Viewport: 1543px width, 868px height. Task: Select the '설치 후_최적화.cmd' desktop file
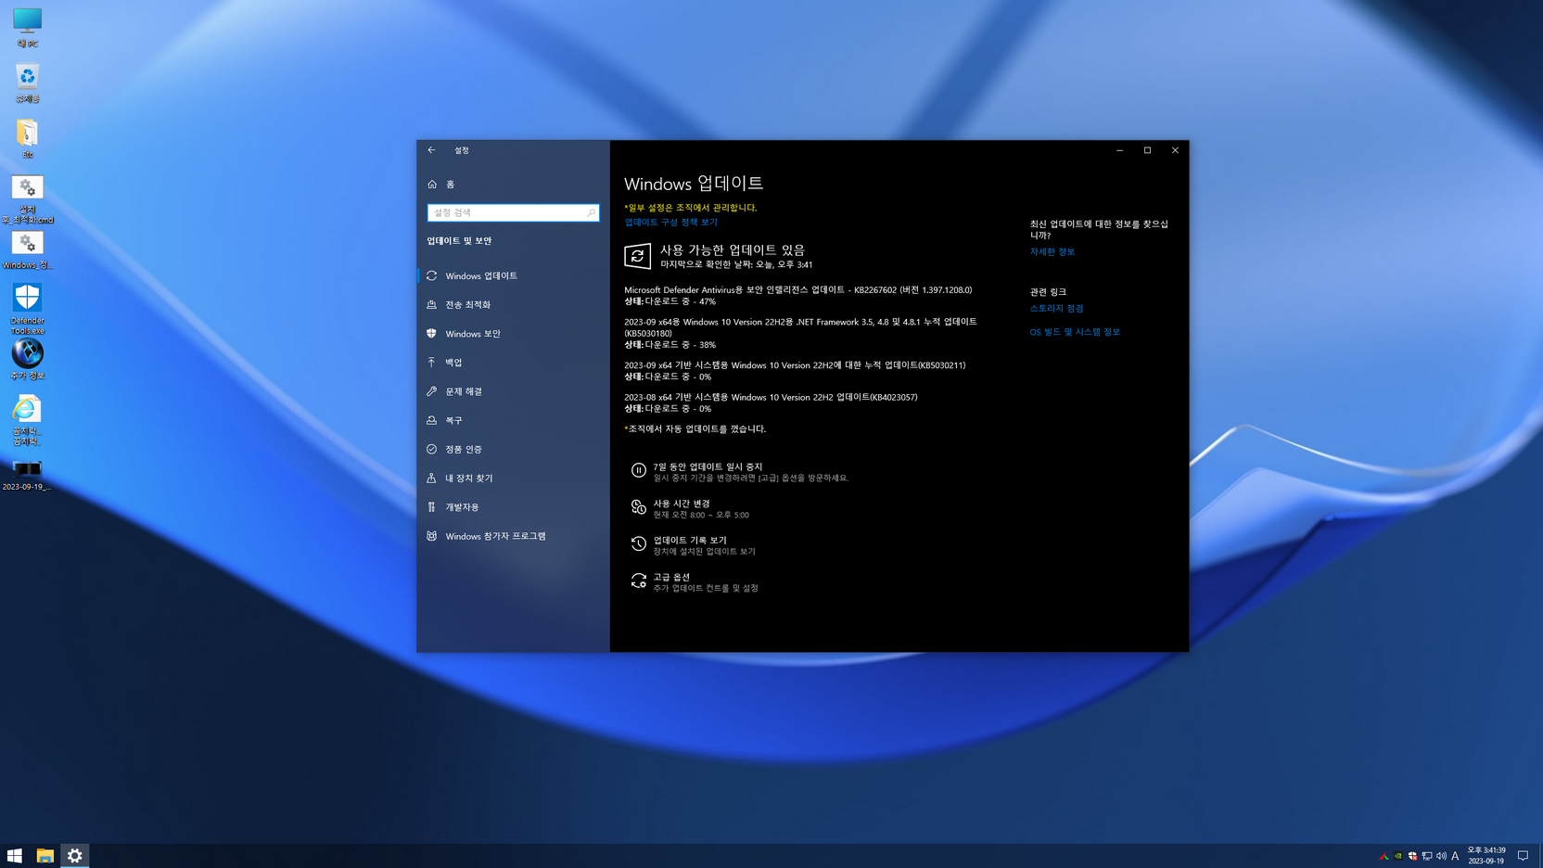pyautogui.click(x=27, y=199)
